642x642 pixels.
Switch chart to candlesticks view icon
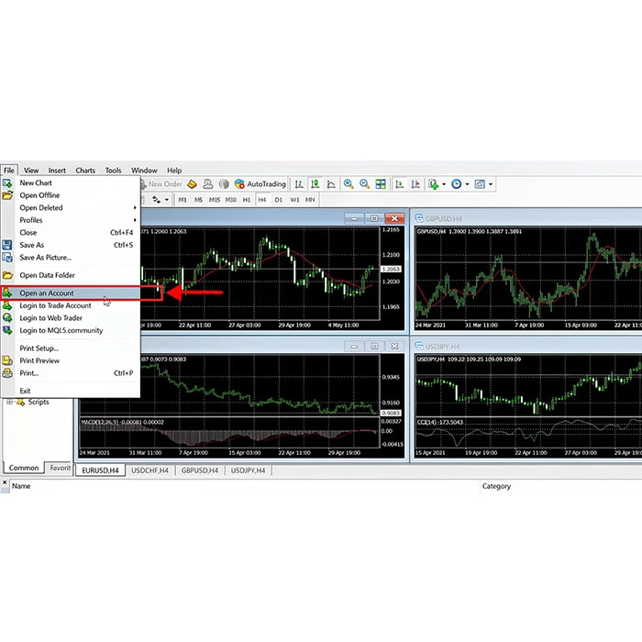pyautogui.click(x=315, y=184)
